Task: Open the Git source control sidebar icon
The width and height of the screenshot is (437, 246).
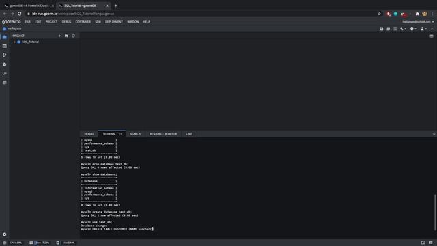Action: [x=5, y=55]
